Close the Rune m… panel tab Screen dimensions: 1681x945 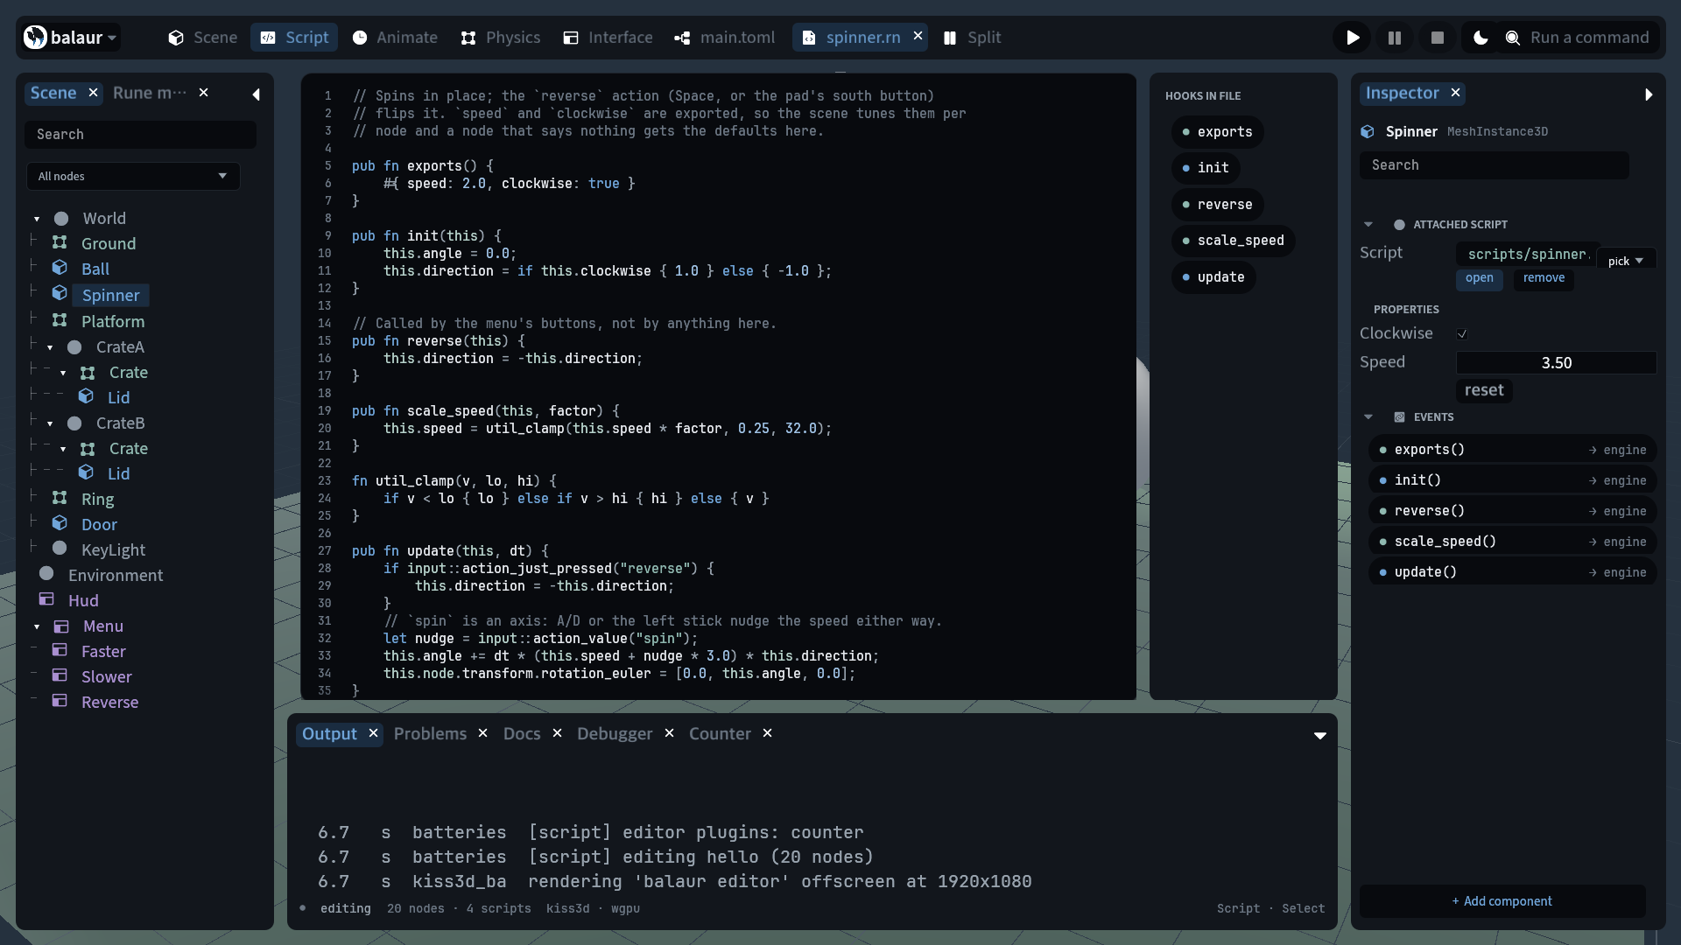pyautogui.click(x=204, y=93)
